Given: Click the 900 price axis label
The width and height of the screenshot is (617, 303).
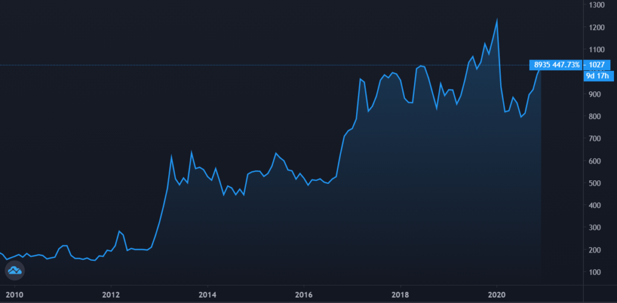Looking at the screenshot, I should click(x=595, y=94).
